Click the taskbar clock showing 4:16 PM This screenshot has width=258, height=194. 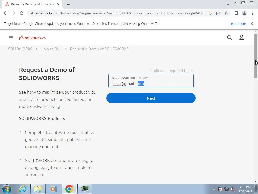(245, 189)
